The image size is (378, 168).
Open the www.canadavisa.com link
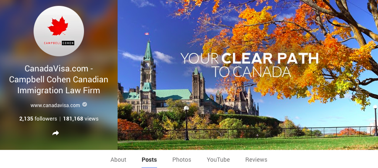click(x=55, y=105)
